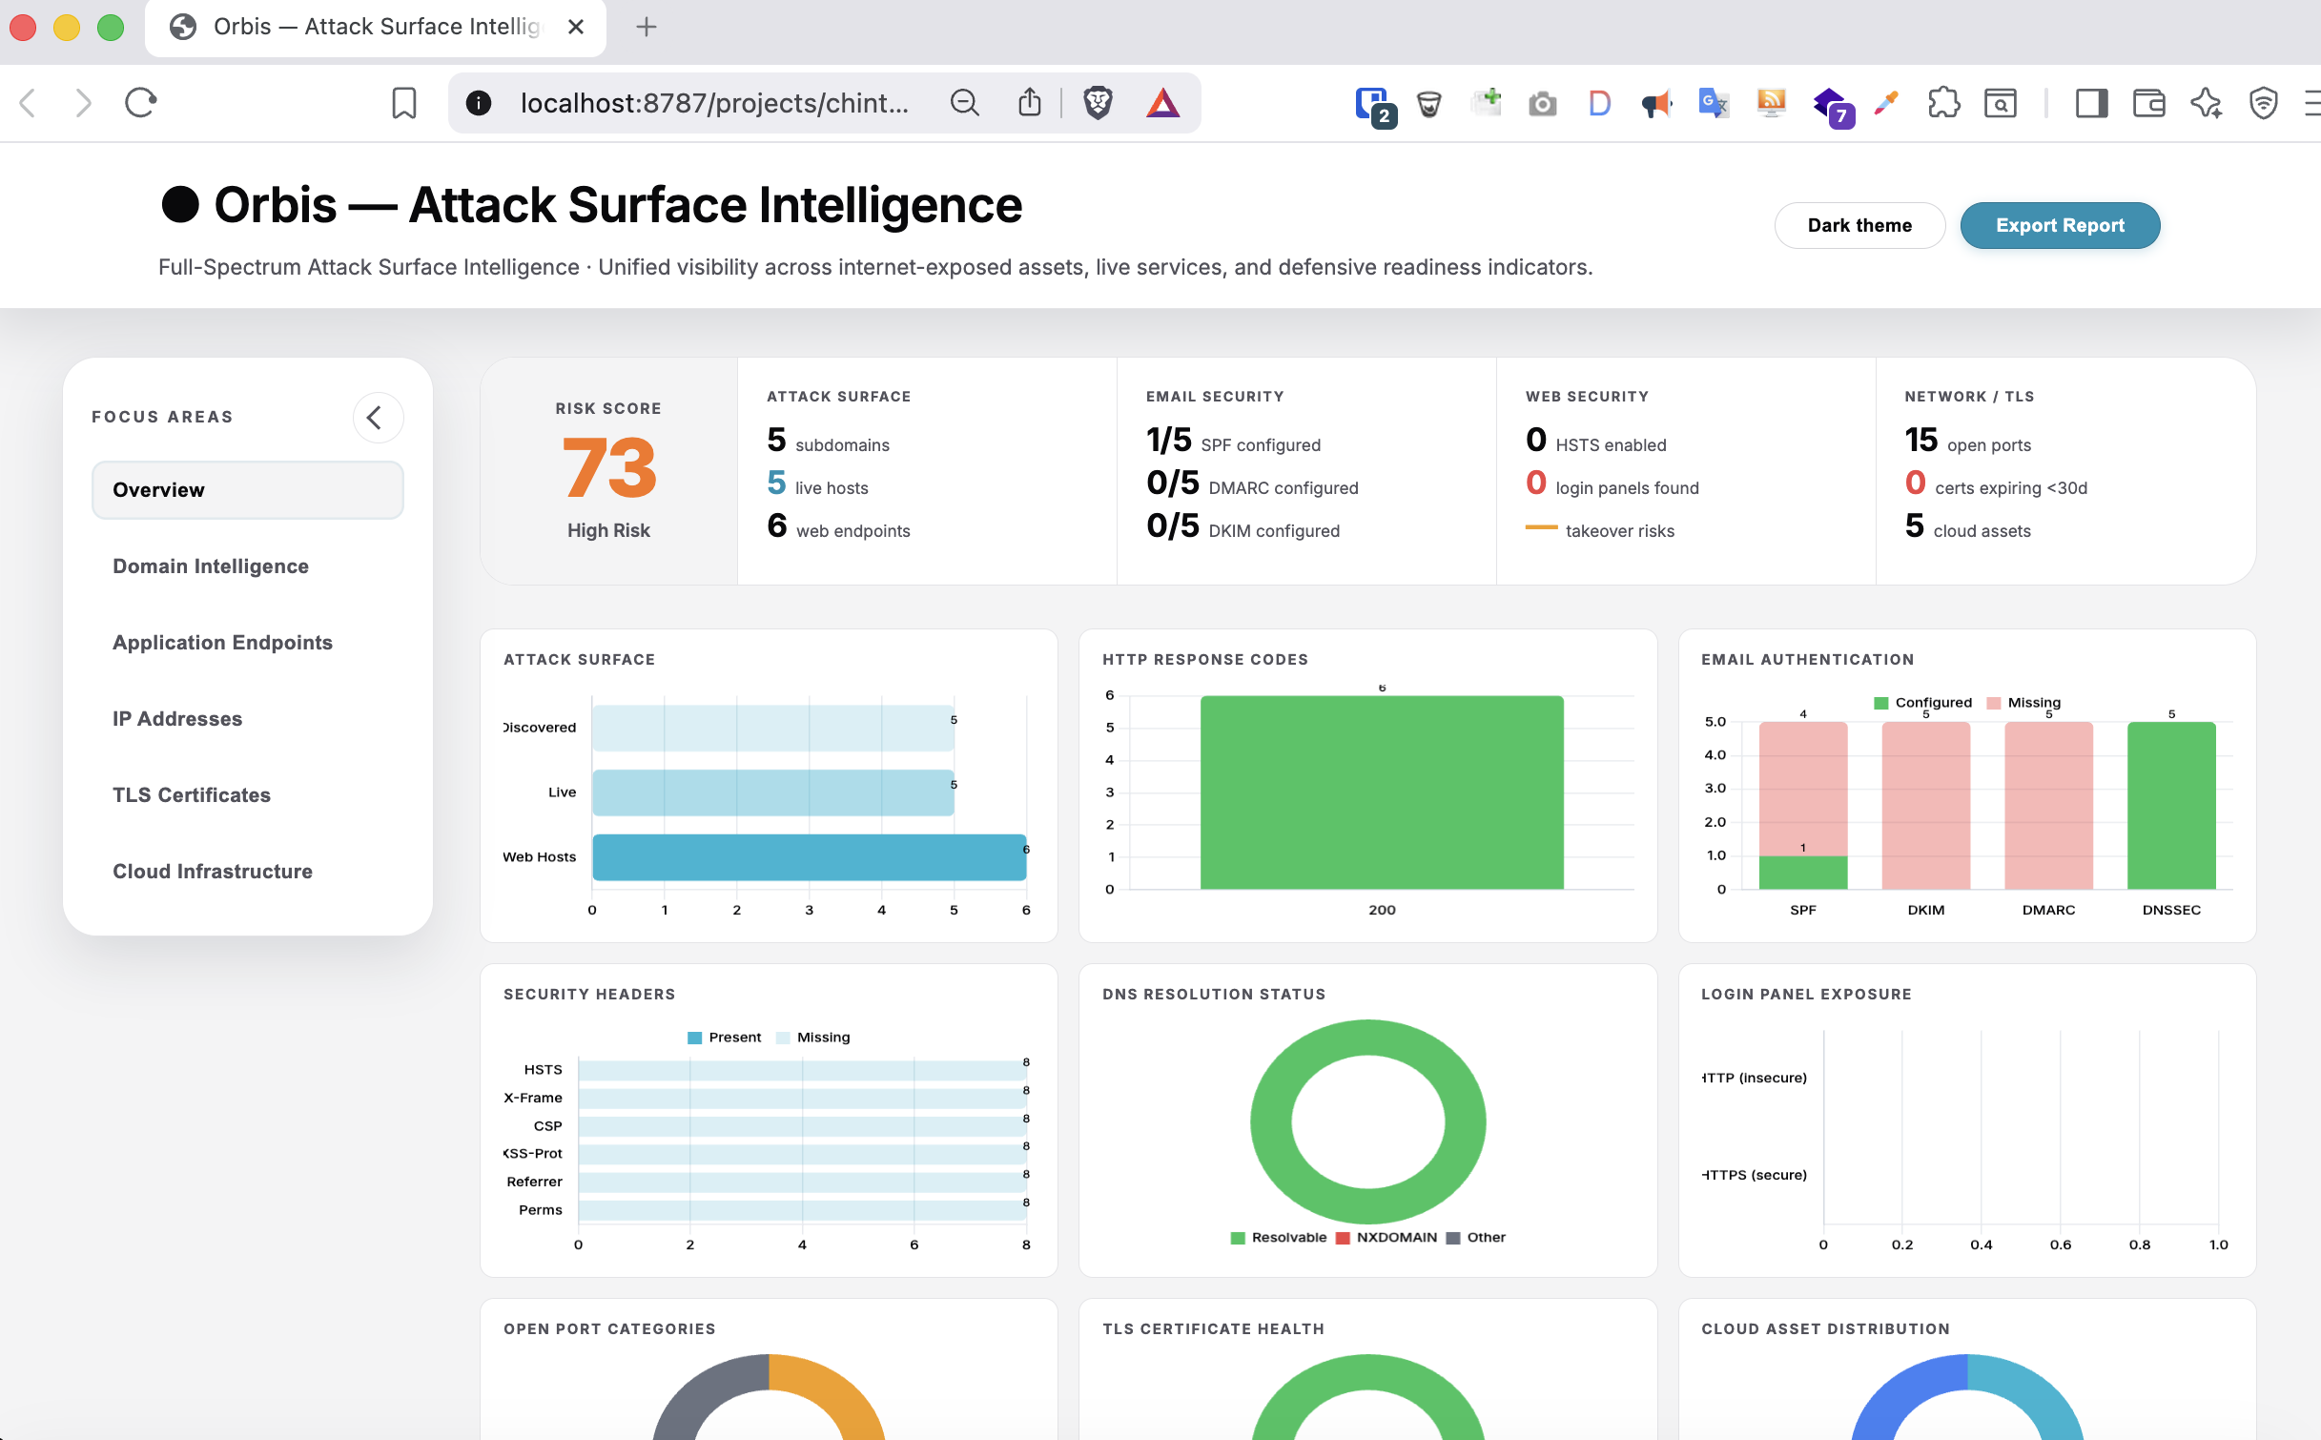The width and height of the screenshot is (2321, 1440).
Task: Click the Web Hosts bar in Attack Surface chart
Action: tap(810, 857)
